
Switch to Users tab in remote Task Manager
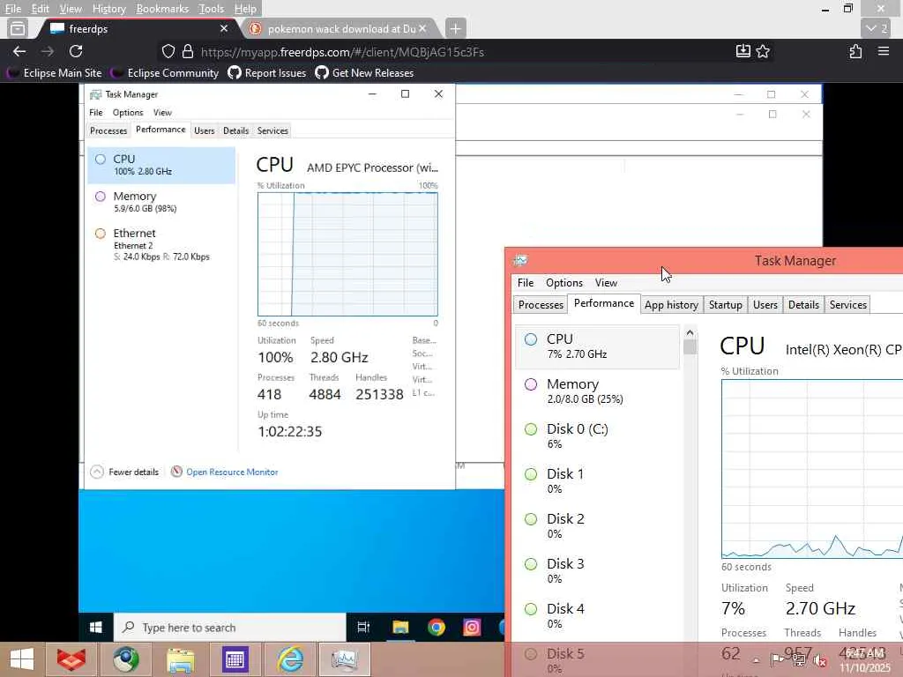205,130
